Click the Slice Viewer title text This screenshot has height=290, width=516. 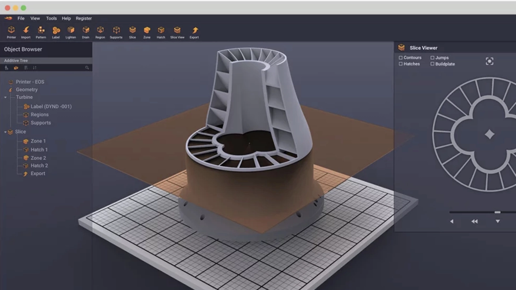coord(423,48)
